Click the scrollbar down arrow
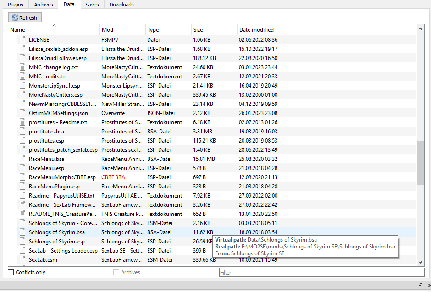Image resolution: width=431 pixels, height=292 pixels. (420, 262)
